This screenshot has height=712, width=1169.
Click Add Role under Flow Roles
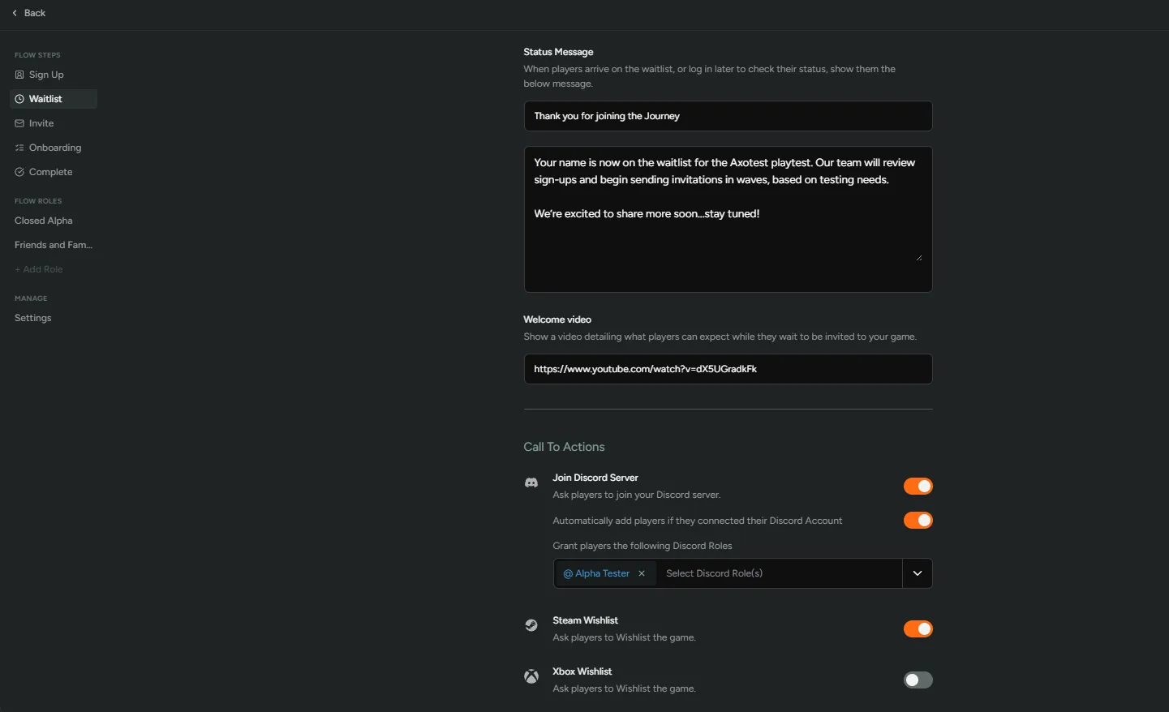(x=38, y=268)
